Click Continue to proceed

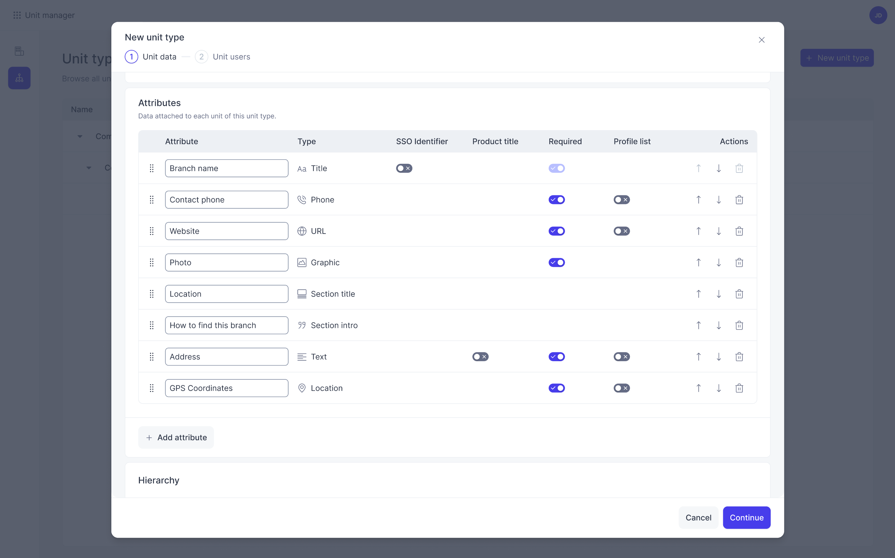[x=746, y=518]
